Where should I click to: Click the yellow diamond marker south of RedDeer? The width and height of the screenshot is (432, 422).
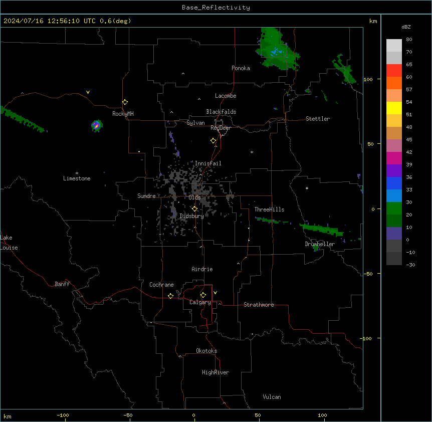click(213, 141)
